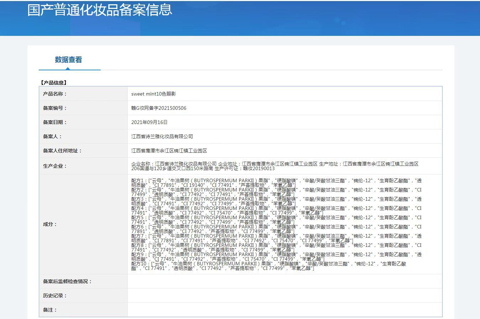
Task: Click the 历史记录 row label
Action: pos(55,296)
